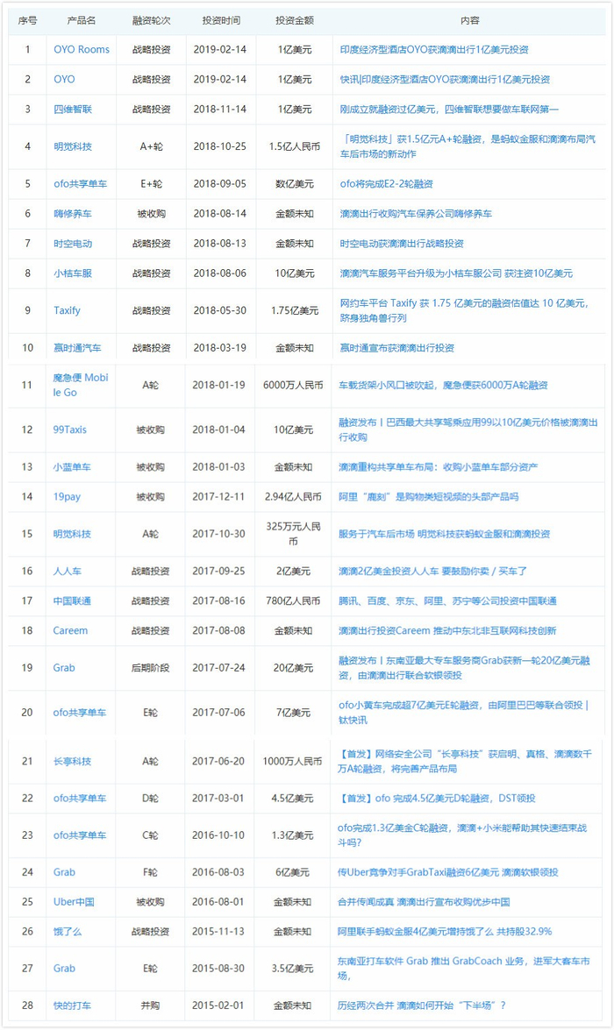Image resolution: width=614 pixels, height=1030 pixels.
Task: Click article '滴滴重构共享单车布局：收购小蓝单车部分资产'
Action: pos(439,467)
